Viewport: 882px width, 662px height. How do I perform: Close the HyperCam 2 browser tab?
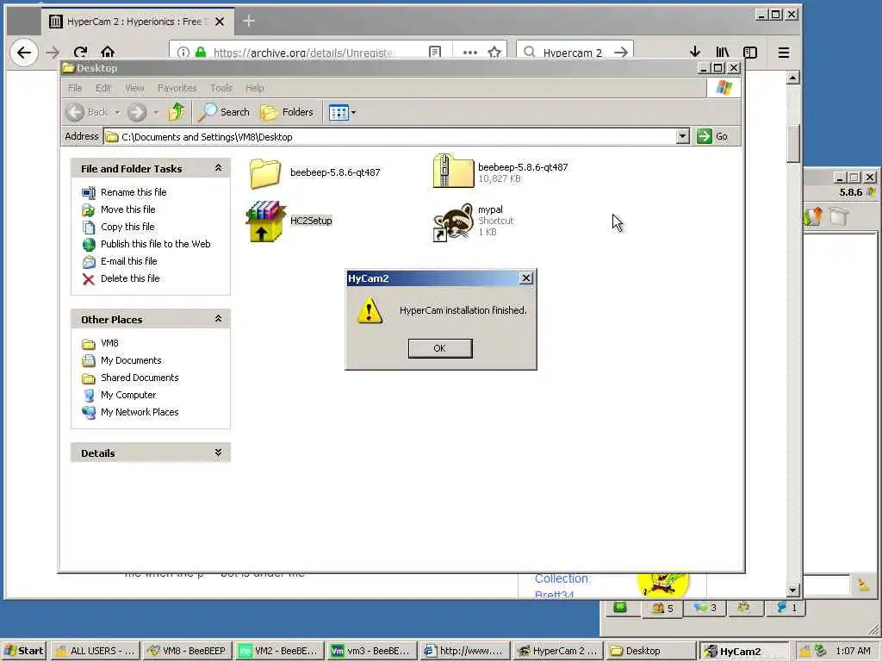click(x=220, y=22)
